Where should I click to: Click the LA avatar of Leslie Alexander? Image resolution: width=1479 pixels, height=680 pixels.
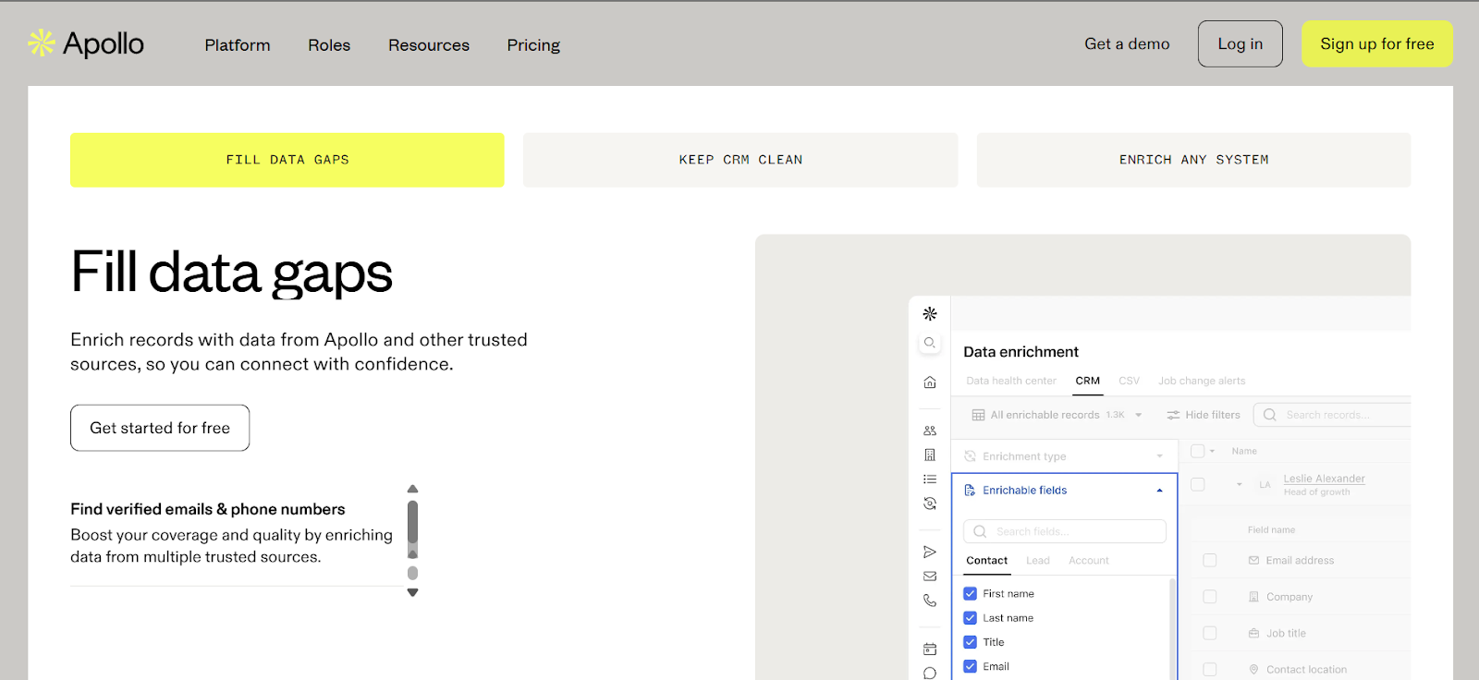[x=1265, y=484]
